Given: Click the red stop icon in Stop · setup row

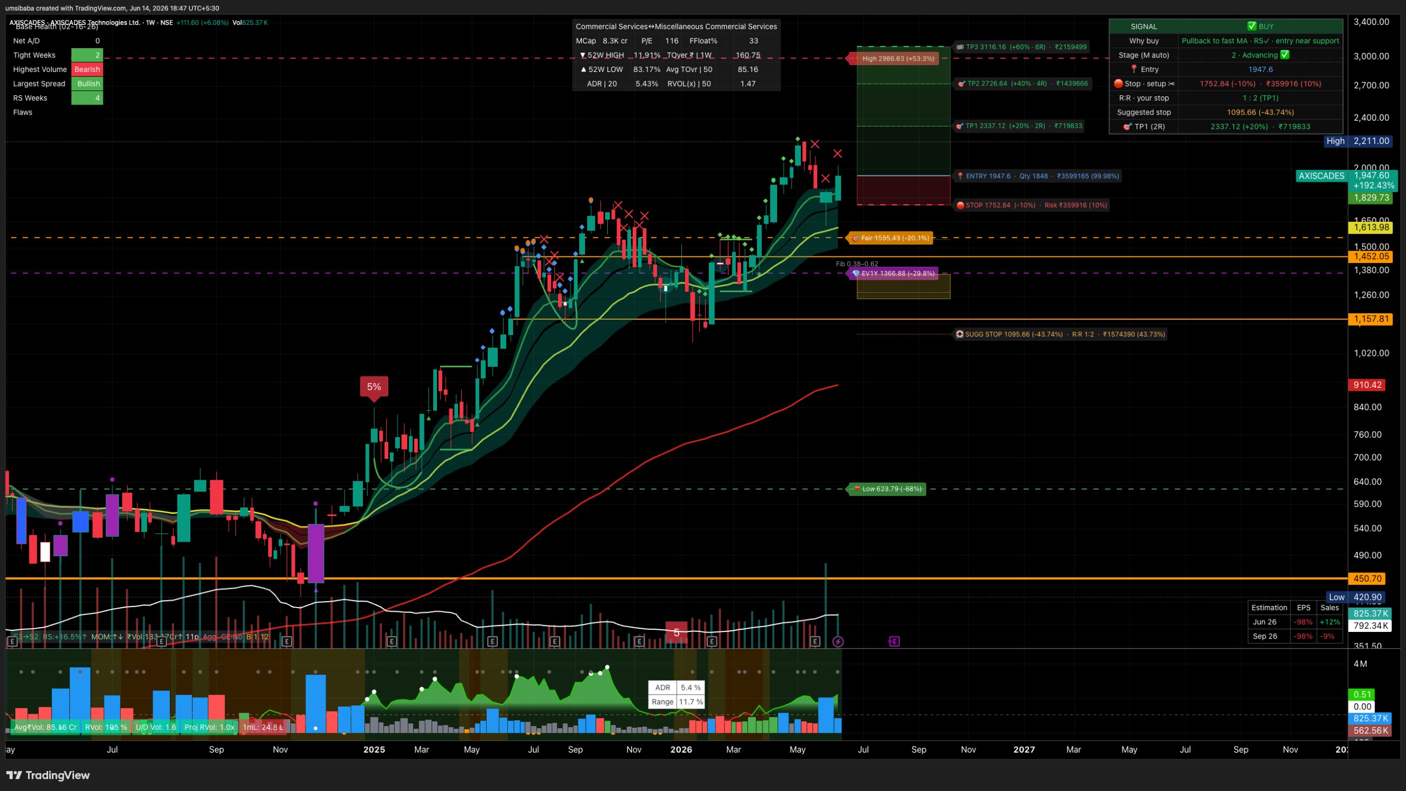Looking at the screenshot, I should 1118,83.
